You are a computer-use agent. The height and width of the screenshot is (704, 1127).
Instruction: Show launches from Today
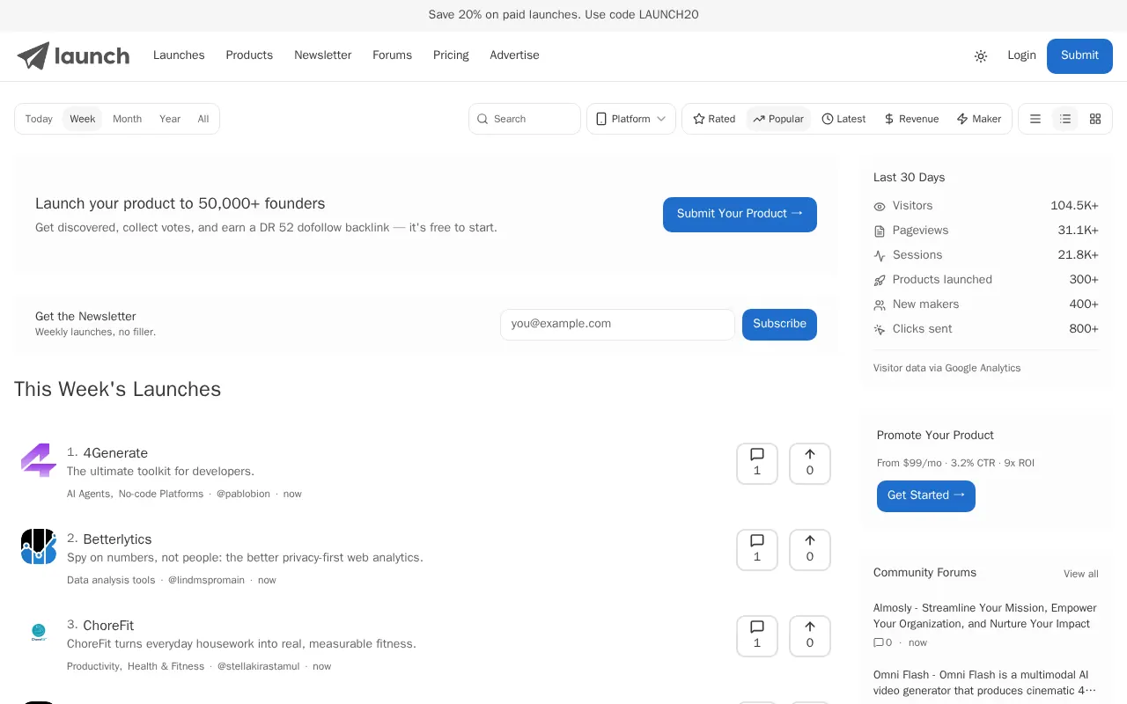(x=39, y=119)
